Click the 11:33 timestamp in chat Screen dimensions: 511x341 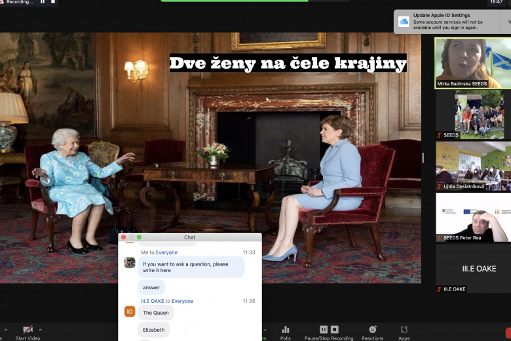point(249,252)
